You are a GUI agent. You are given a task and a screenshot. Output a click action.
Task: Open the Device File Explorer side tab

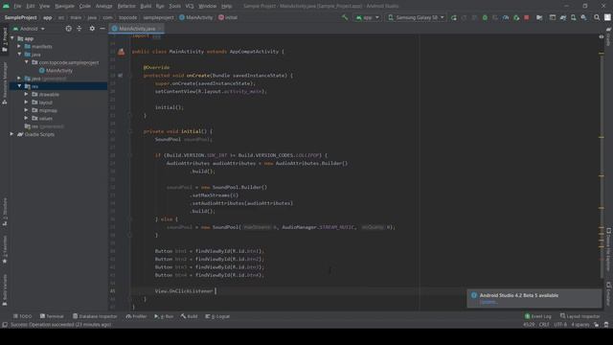point(608,249)
